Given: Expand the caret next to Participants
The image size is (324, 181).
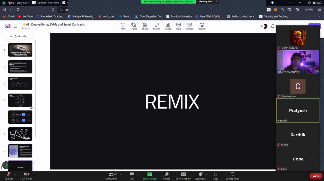Looking at the screenshot, I should pos(121,174).
